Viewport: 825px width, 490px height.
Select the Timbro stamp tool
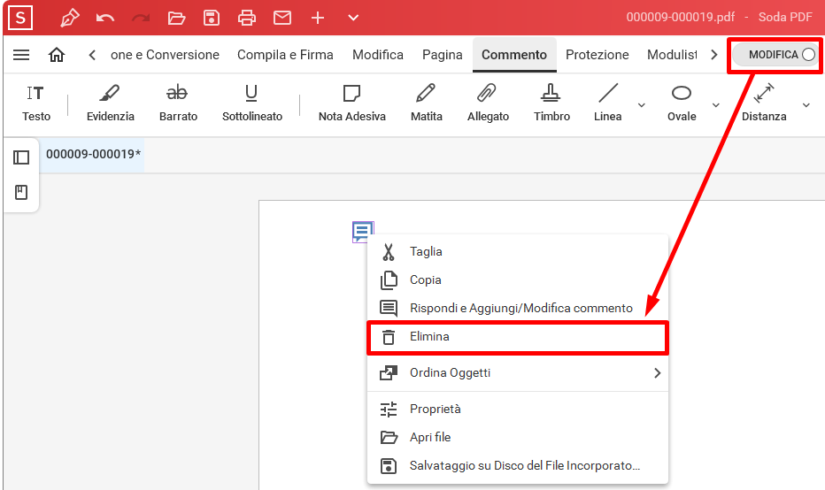[551, 103]
